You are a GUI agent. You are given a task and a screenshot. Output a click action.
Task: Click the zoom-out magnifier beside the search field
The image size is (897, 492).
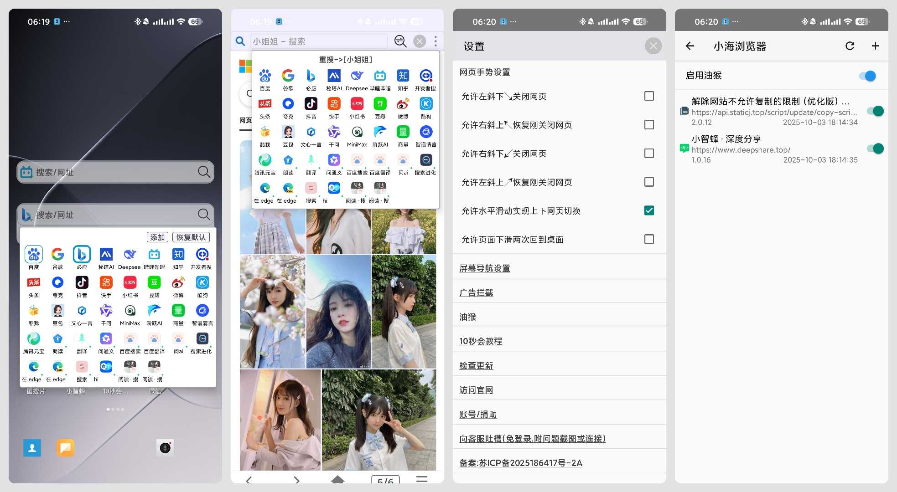(400, 41)
